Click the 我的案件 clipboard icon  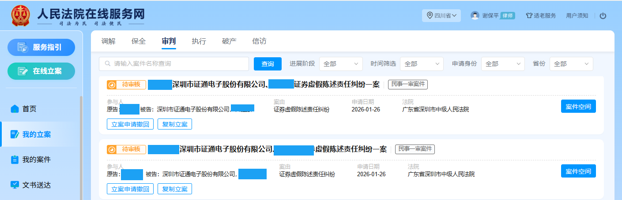[x=15, y=159]
